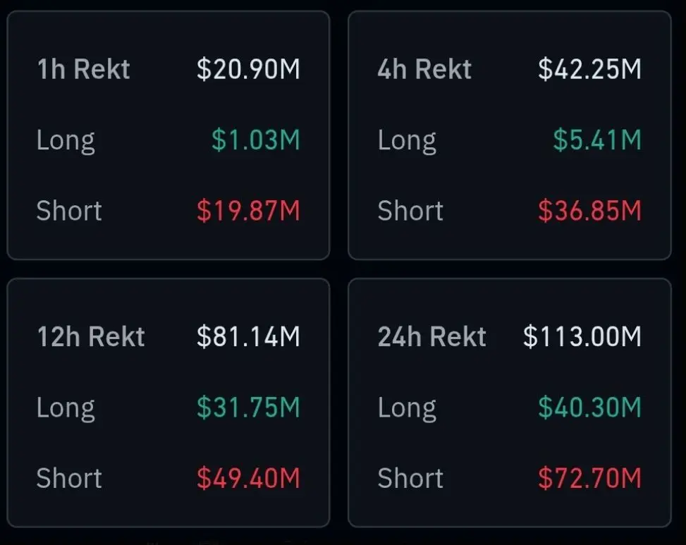Select the $113.00M 24h total
686x545 pixels.
tap(582, 336)
